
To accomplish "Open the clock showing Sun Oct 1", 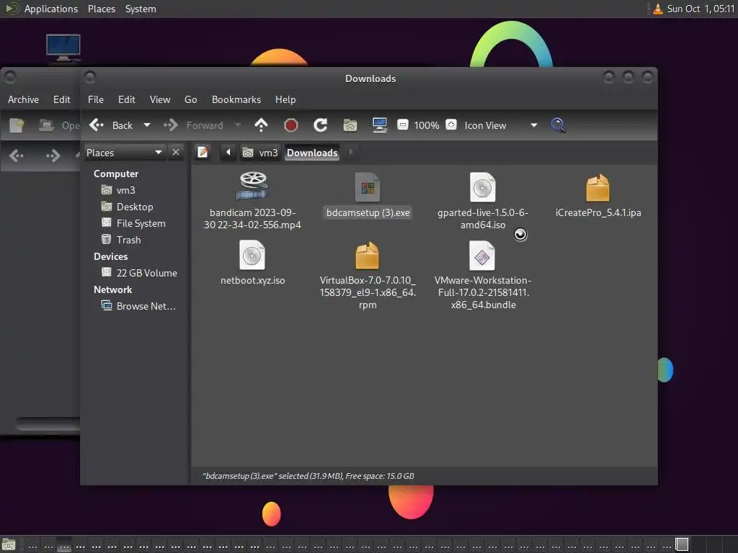I will [701, 9].
